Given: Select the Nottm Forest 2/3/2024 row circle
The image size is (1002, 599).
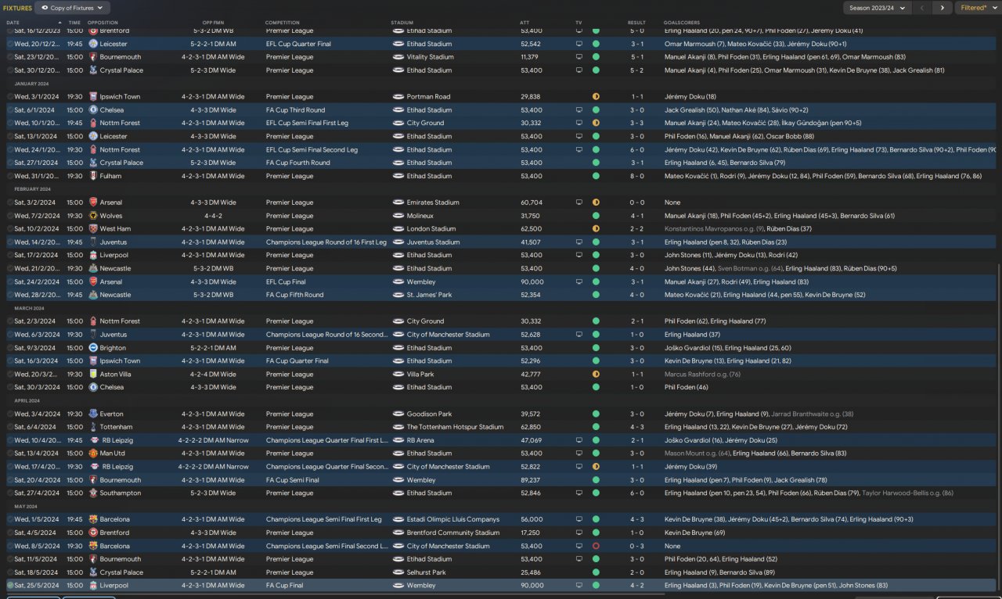Looking at the screenshot, I should click(10, 321).
